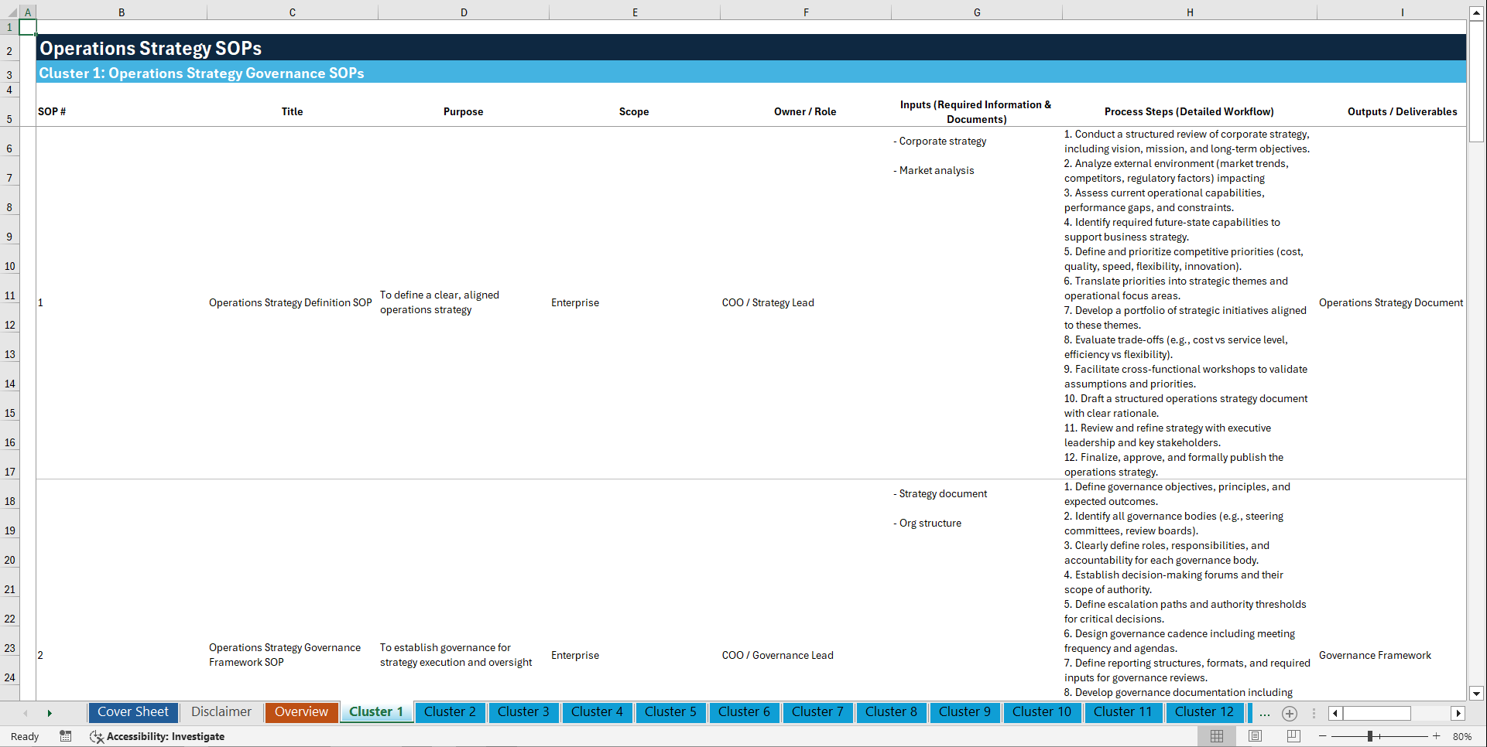This screenshot has height=747, width=1487.
Task: Select column E header
Action: pyautogui.click(x=635, y=12)
